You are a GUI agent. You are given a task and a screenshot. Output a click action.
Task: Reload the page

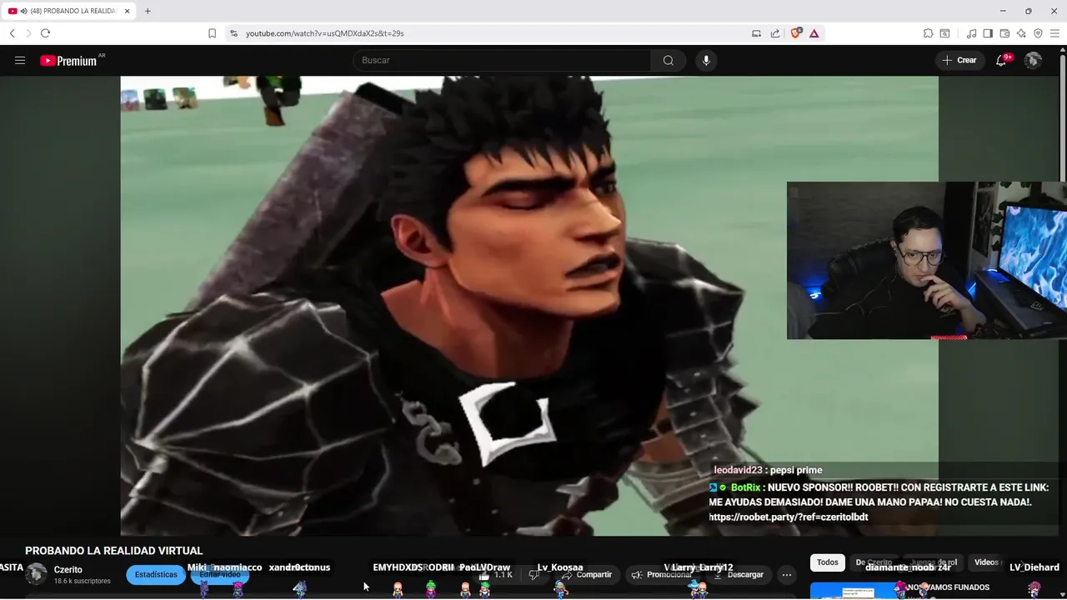point(45,33)
